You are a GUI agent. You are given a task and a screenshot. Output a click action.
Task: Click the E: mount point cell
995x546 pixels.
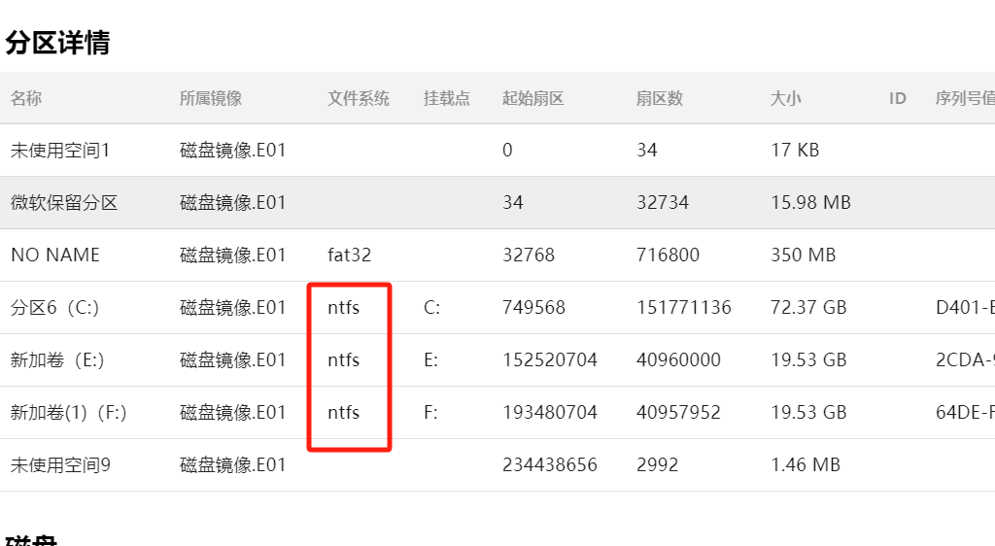[x=430, y=360]
